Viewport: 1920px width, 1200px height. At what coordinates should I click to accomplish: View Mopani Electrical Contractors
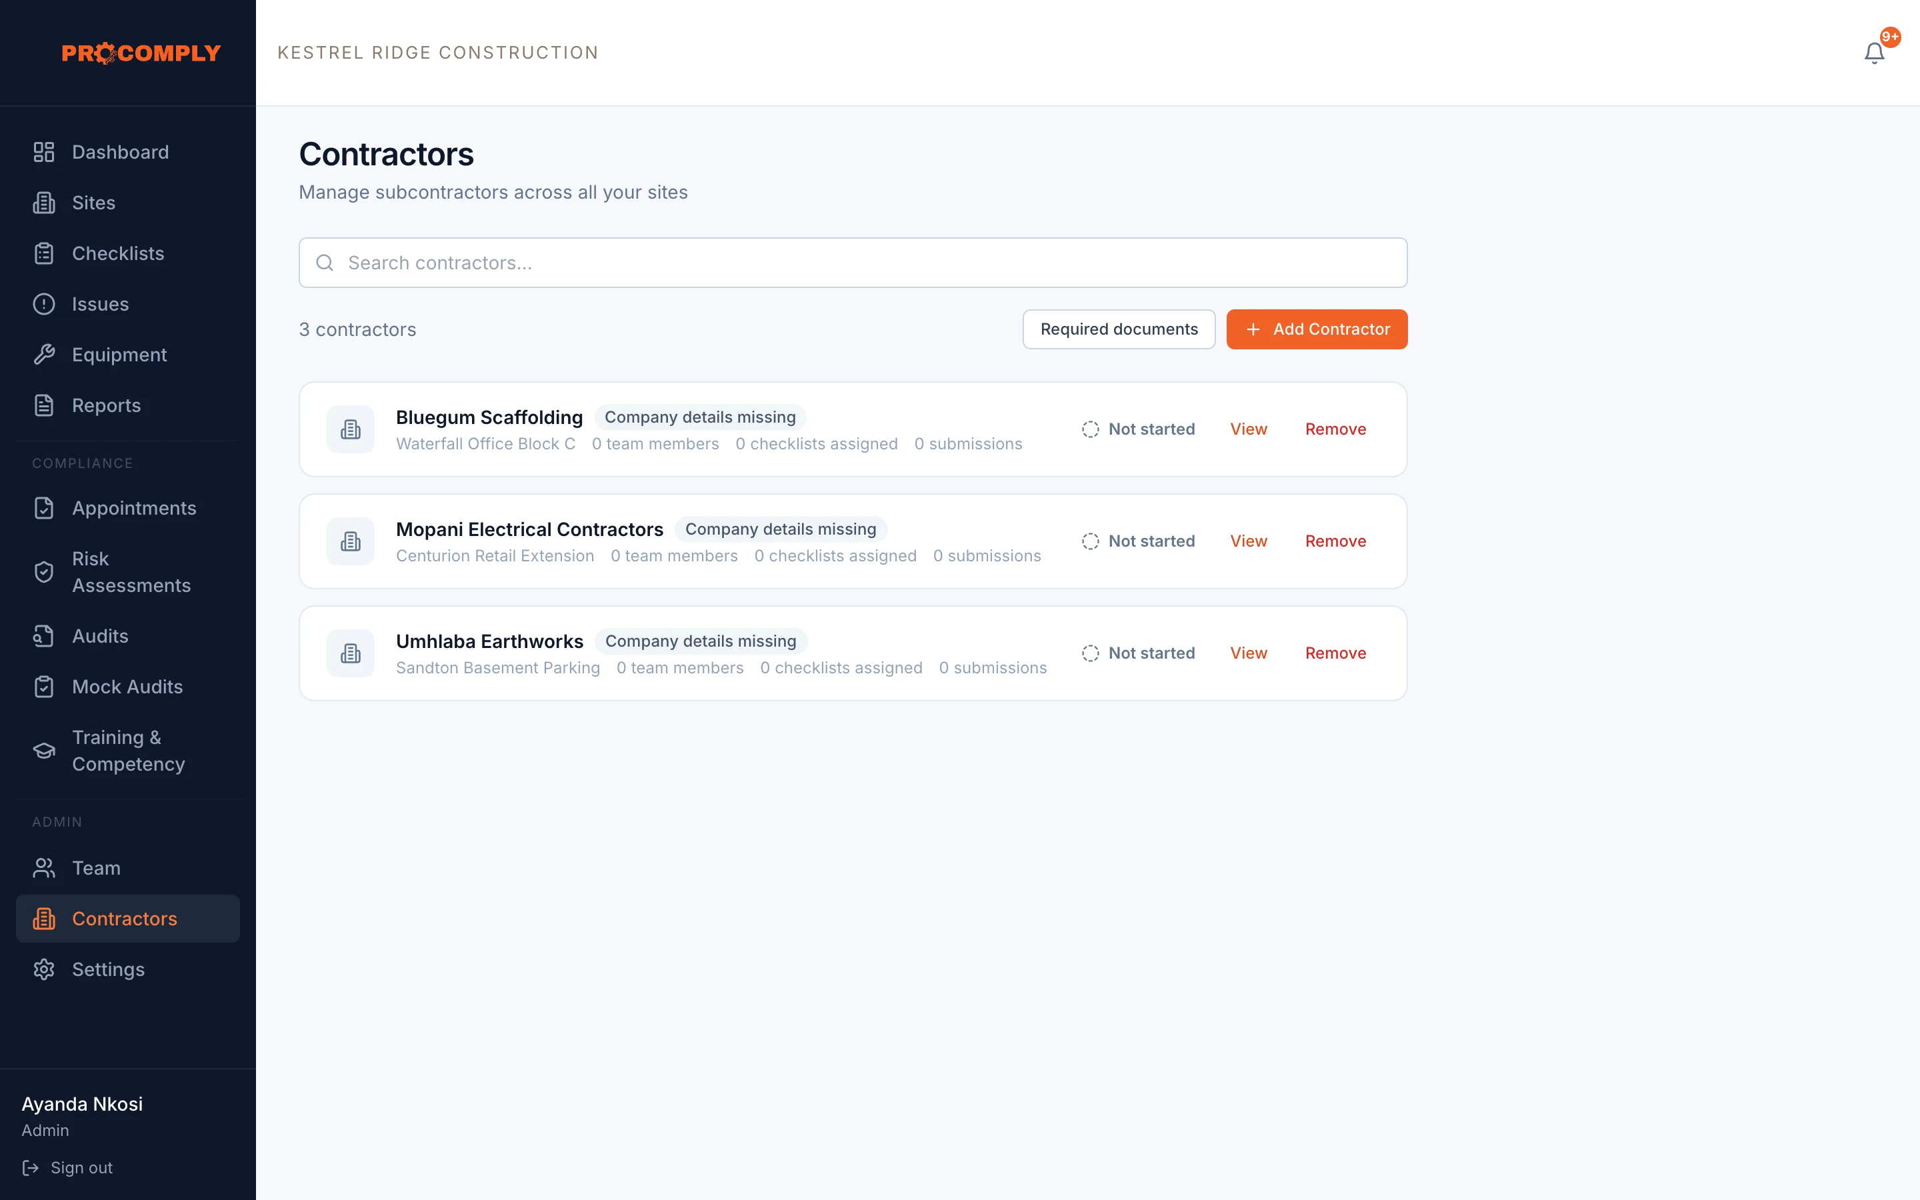click(1248, 541)
